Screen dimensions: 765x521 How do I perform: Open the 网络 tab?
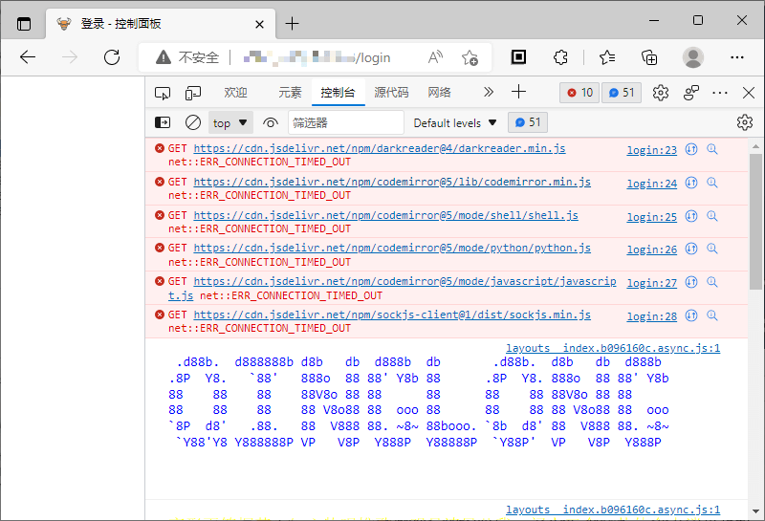439,92
